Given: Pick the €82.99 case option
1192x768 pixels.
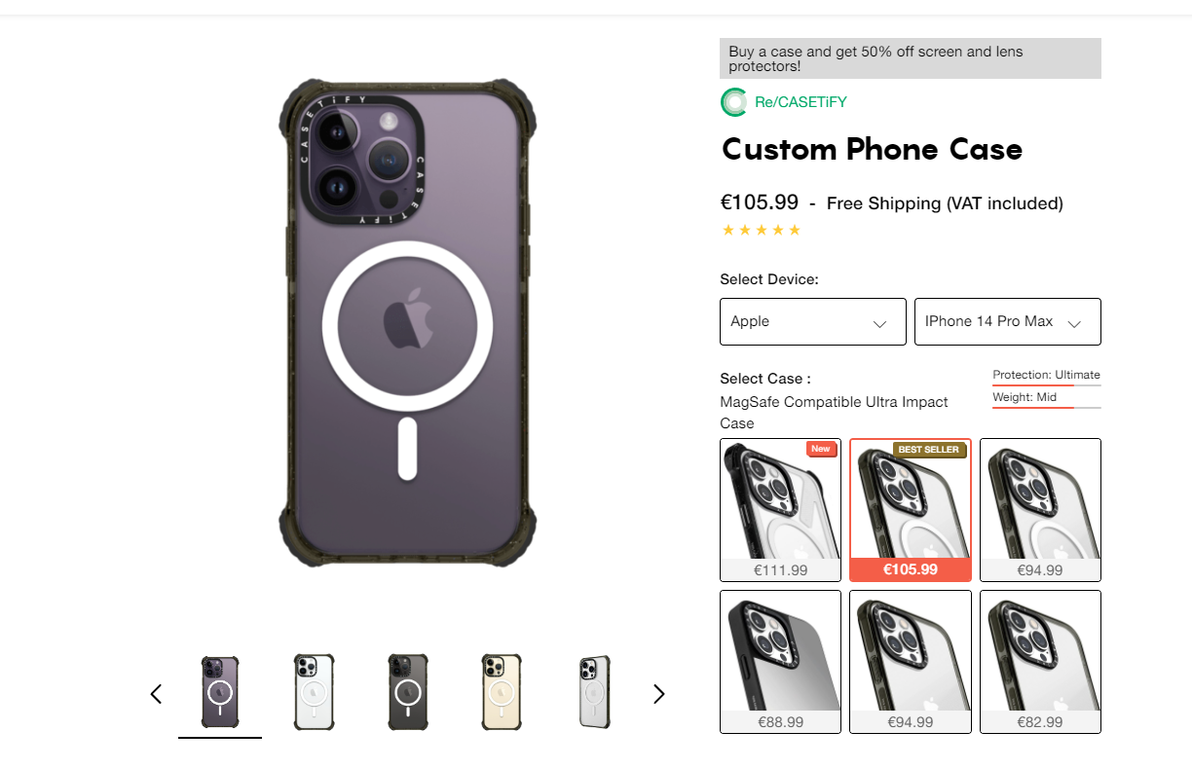Looking at the screenshot, I should pyautogui.click(x=1040, y=661).
